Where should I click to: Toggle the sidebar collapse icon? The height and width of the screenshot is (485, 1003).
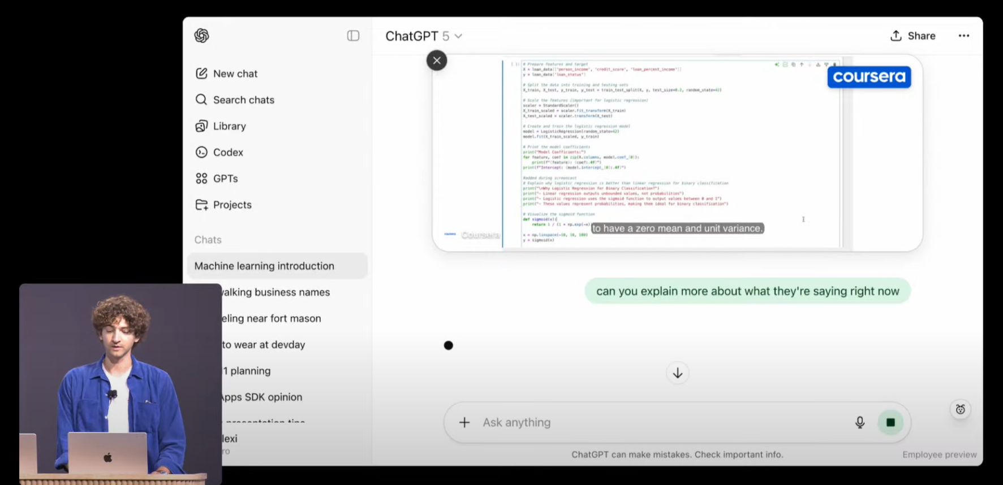pyautogui.click(x=353, y=36)
